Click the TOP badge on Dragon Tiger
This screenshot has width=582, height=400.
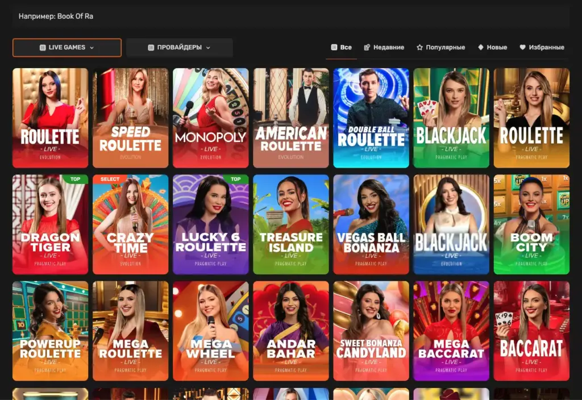pyautogui.click(x=75, y=179)
